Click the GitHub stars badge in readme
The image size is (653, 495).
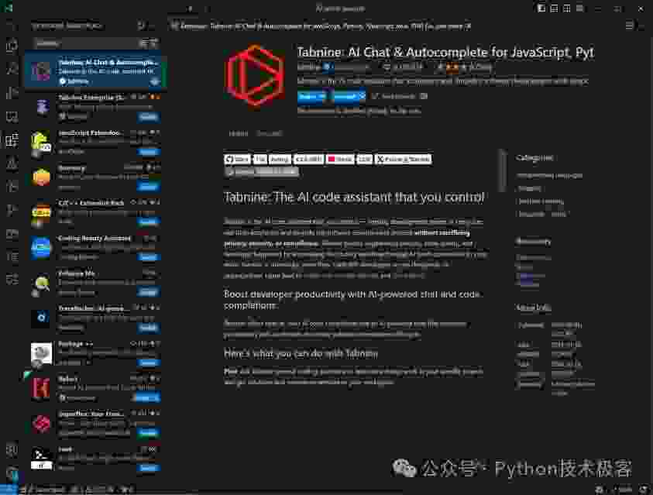tap(237, 159)
